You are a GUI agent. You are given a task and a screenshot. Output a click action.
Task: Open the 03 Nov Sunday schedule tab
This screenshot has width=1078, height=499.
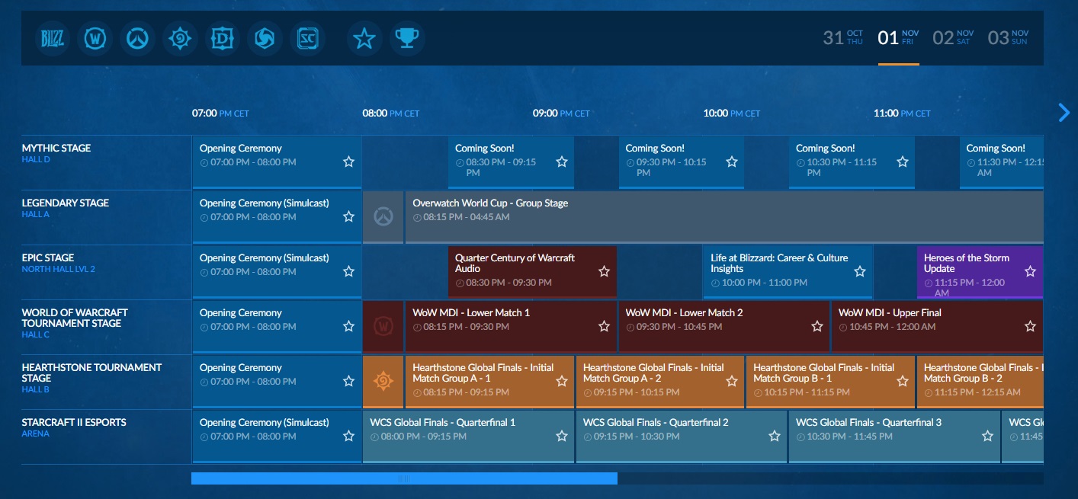[1008, 37]
